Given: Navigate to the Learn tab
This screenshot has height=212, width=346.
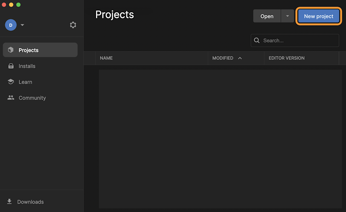Looking at the screenshot, I should point(25,82).
